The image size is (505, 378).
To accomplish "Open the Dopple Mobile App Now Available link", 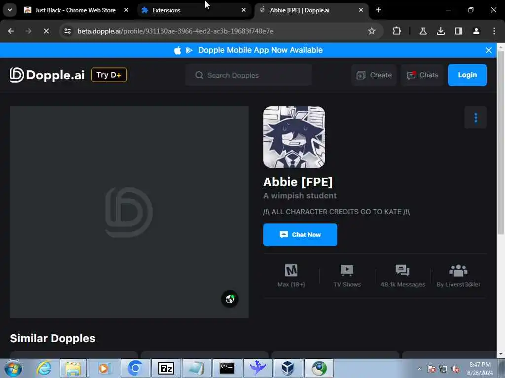I will point(260,50).
